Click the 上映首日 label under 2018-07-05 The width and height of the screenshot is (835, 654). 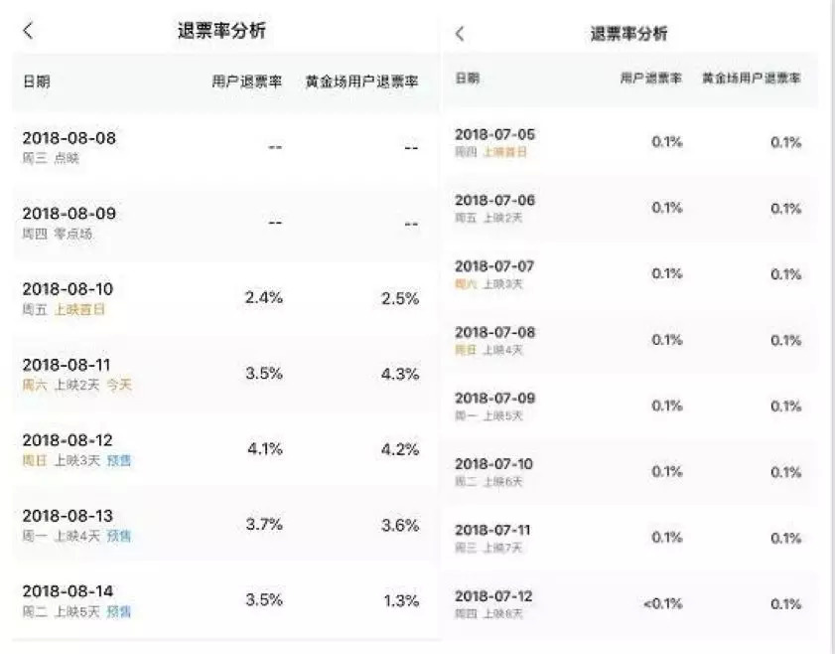[x=505, y=152]
